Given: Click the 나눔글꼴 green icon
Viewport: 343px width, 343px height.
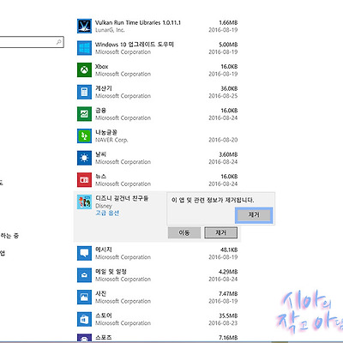Looking at the screenshot, I should 84,136.
